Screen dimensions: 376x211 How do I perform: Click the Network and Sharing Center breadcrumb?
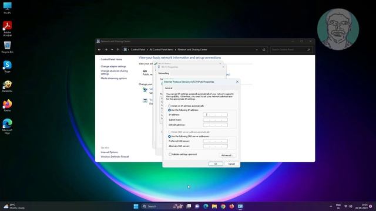(x=192, y=49)
